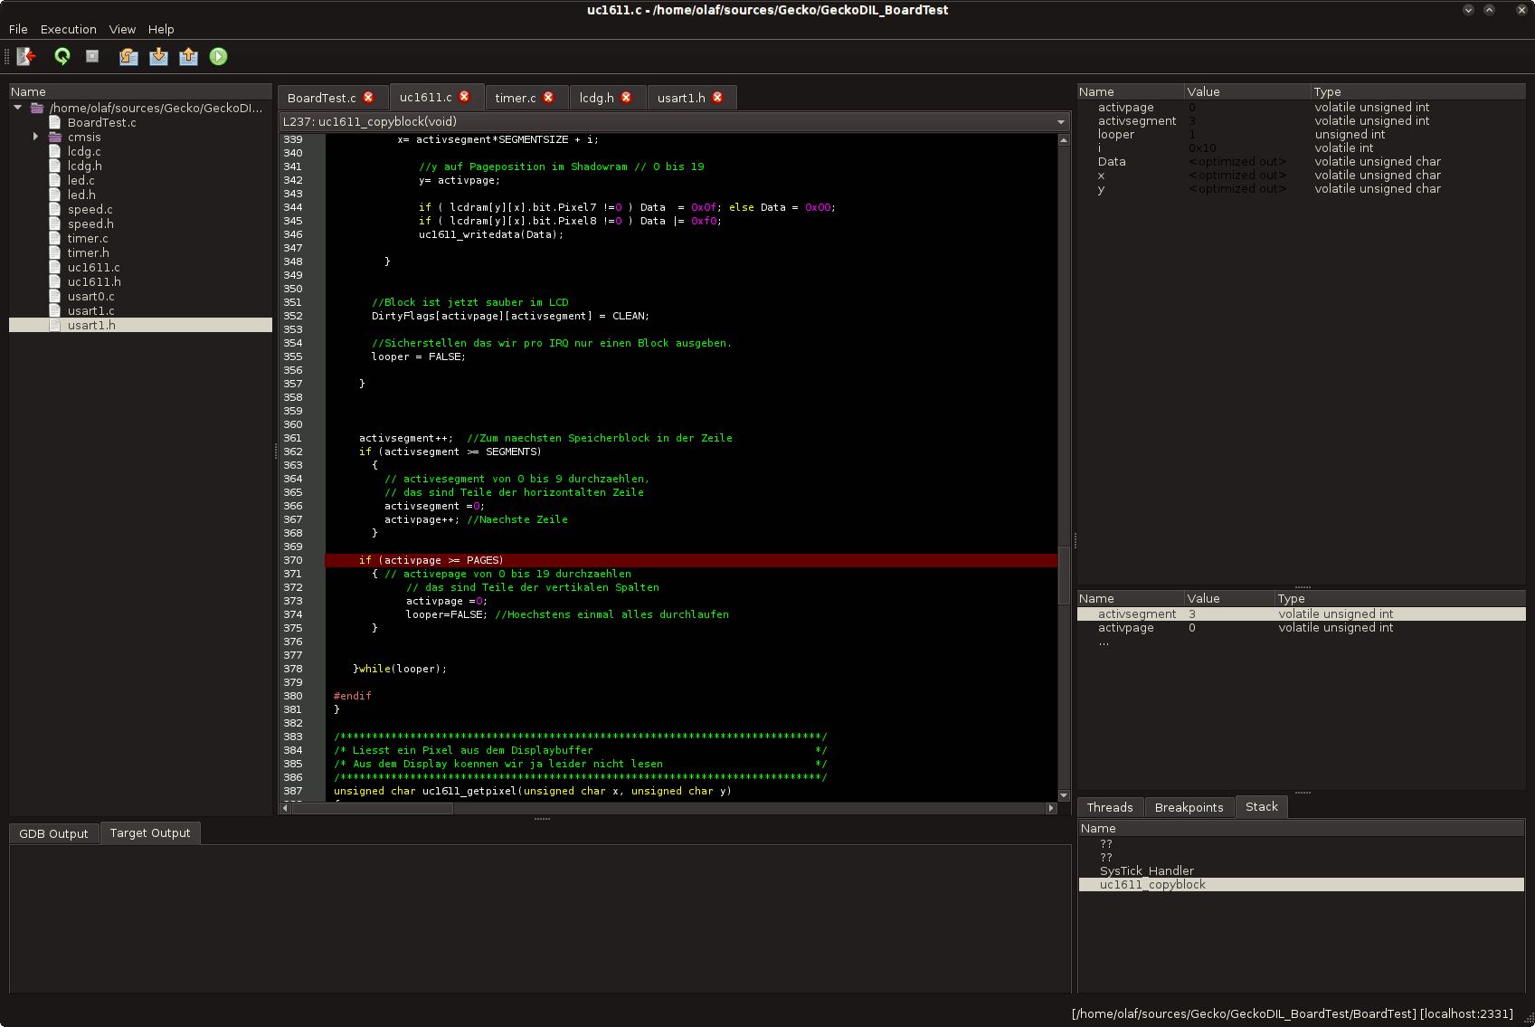Close the usart1.h tab
1535x1027 pixels.
[717, 98]
